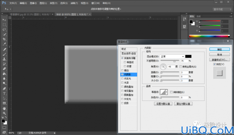
Task: Select the Brush tool
Action: (4, 54)
